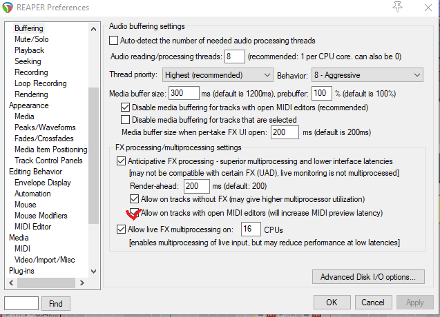Click the audio reading/processing threads field
Image resolution: width=440 pixels, height=317 pixels.
[235, 57]
